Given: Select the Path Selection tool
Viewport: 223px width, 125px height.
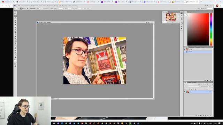Looking at the screenshot, I should coord(15,50).
